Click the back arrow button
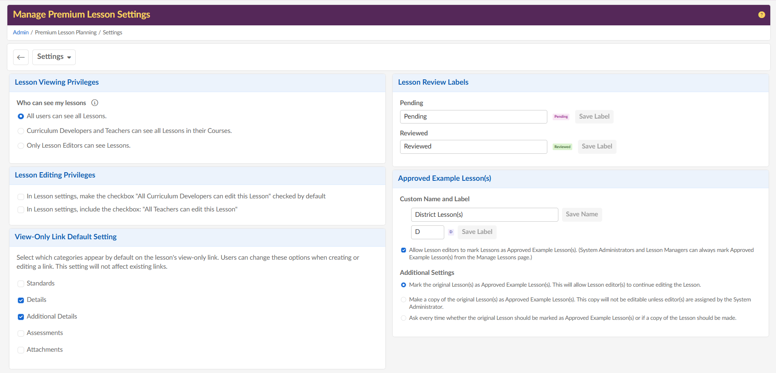 click(x=21, y=57)
